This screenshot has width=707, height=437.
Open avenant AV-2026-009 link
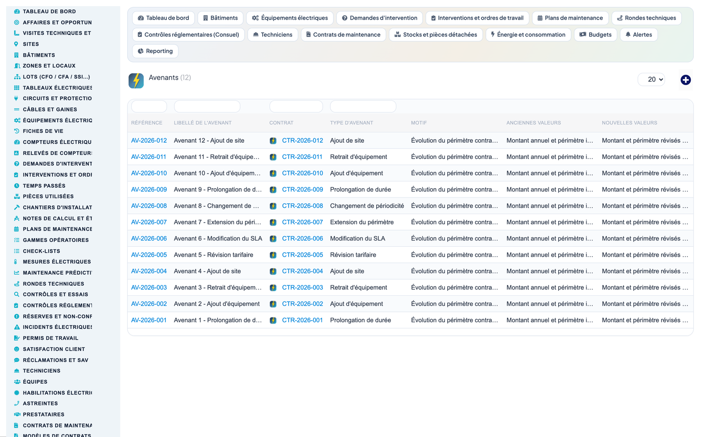[x=149, y=190]
